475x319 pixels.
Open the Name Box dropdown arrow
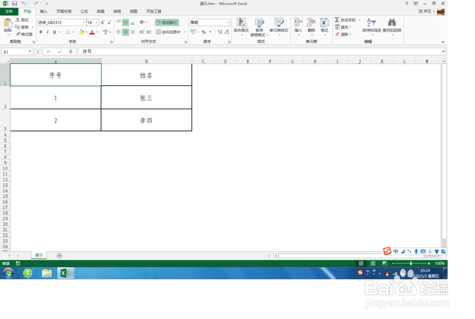(x=30, y=51)
